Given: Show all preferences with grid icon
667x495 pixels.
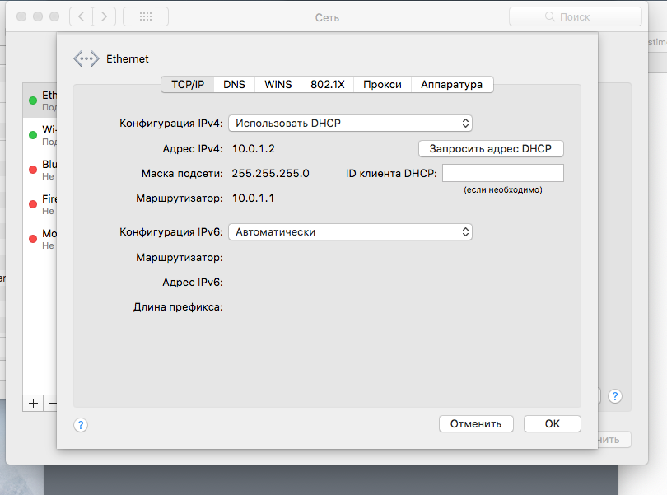Looking at the screenshot, I should tap(146, 16).
